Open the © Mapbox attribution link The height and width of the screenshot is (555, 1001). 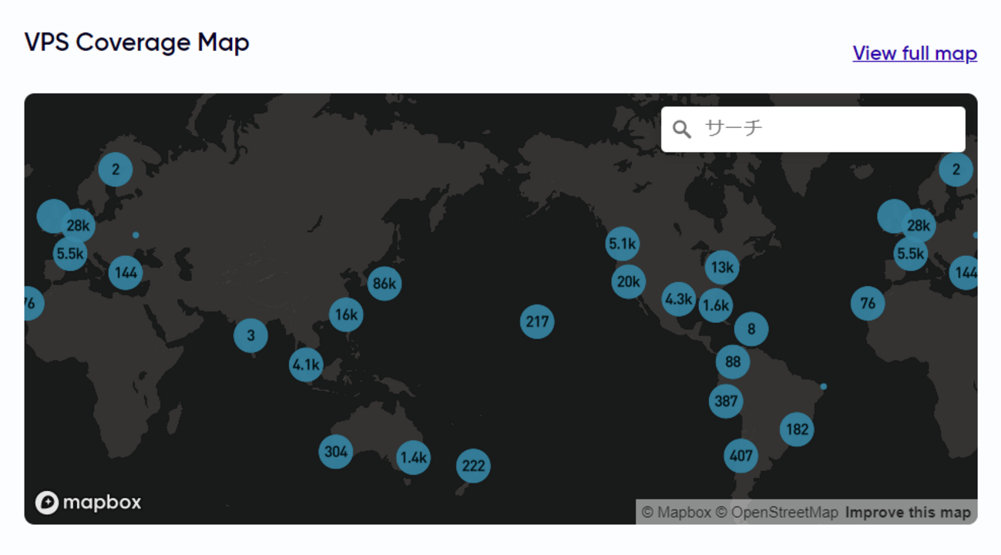pyautogui.click(x=676, y=513)
